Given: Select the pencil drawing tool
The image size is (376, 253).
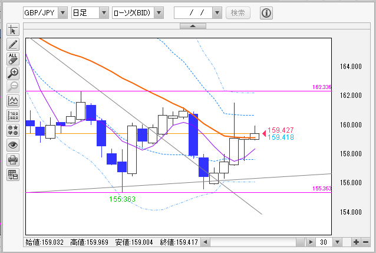Looking at the screenshot, I should point(13,45).
